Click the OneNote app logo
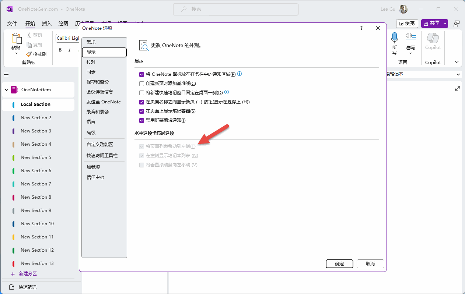This screenshot has width=465, height=294. [9, 9]
